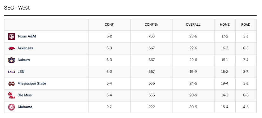Click the Arkansas Razorbacks logo

point(11,48)
